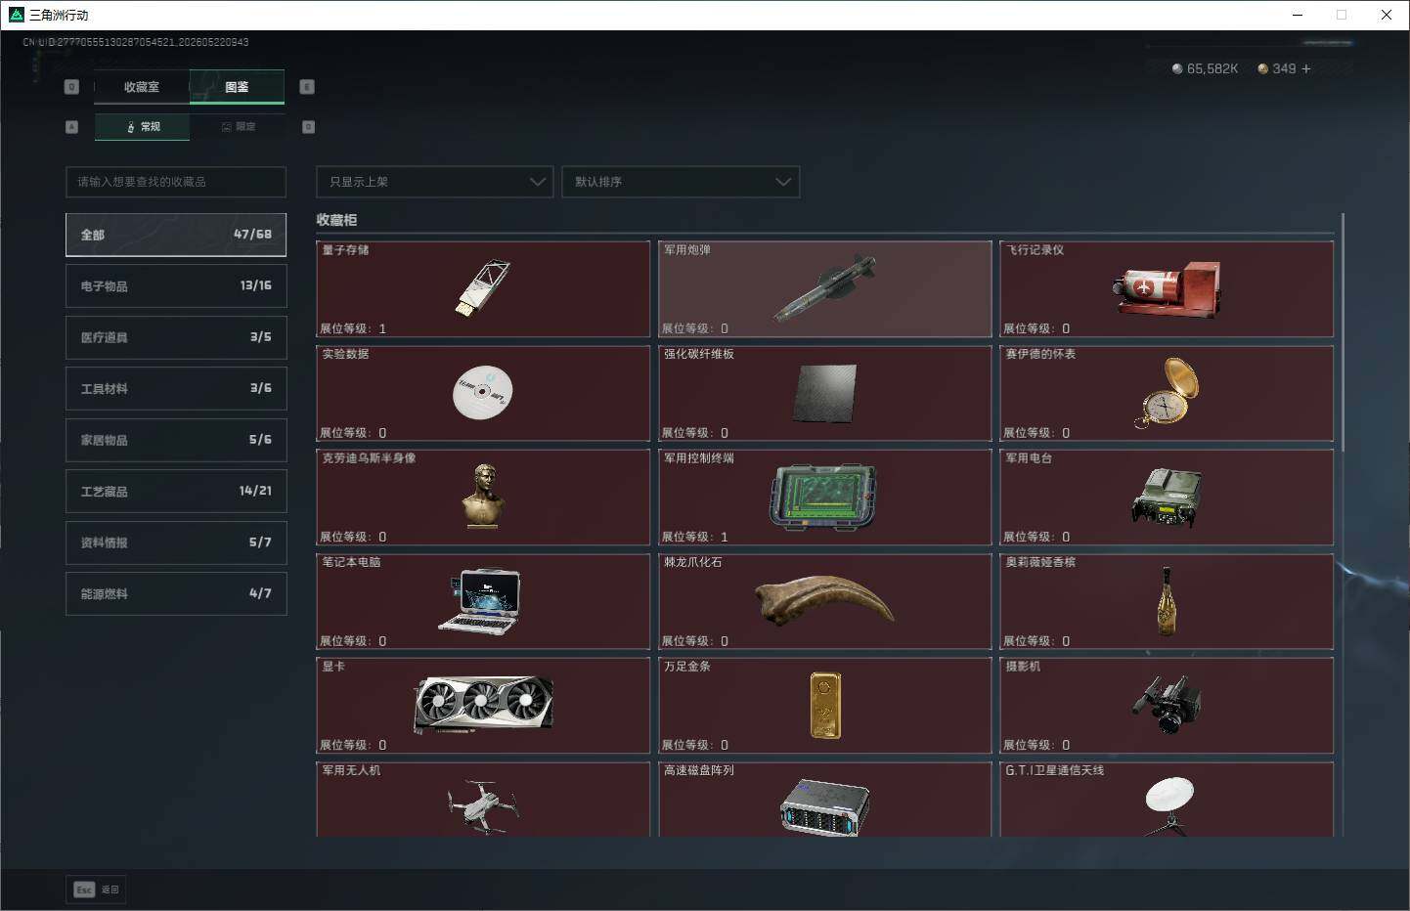Viewport: 1410px width, 911px height.
Task: Filter by 工具材料 category
Action: pyautogui.click(x=176, y=388)
